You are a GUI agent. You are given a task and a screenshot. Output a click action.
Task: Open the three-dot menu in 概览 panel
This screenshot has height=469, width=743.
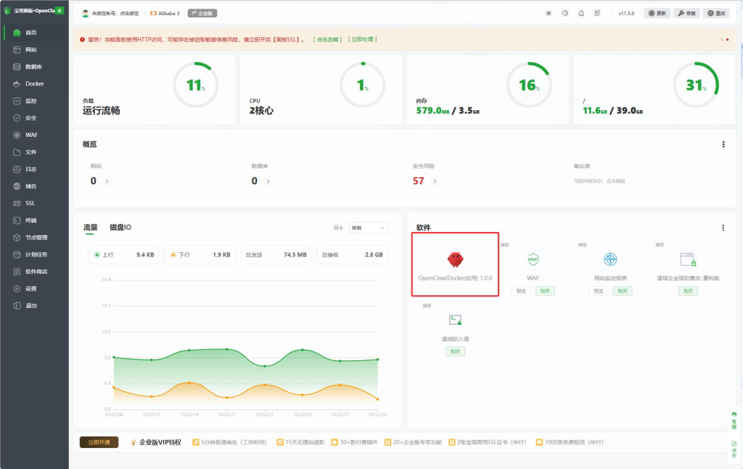pyautogui.click(x=723, y=145)
